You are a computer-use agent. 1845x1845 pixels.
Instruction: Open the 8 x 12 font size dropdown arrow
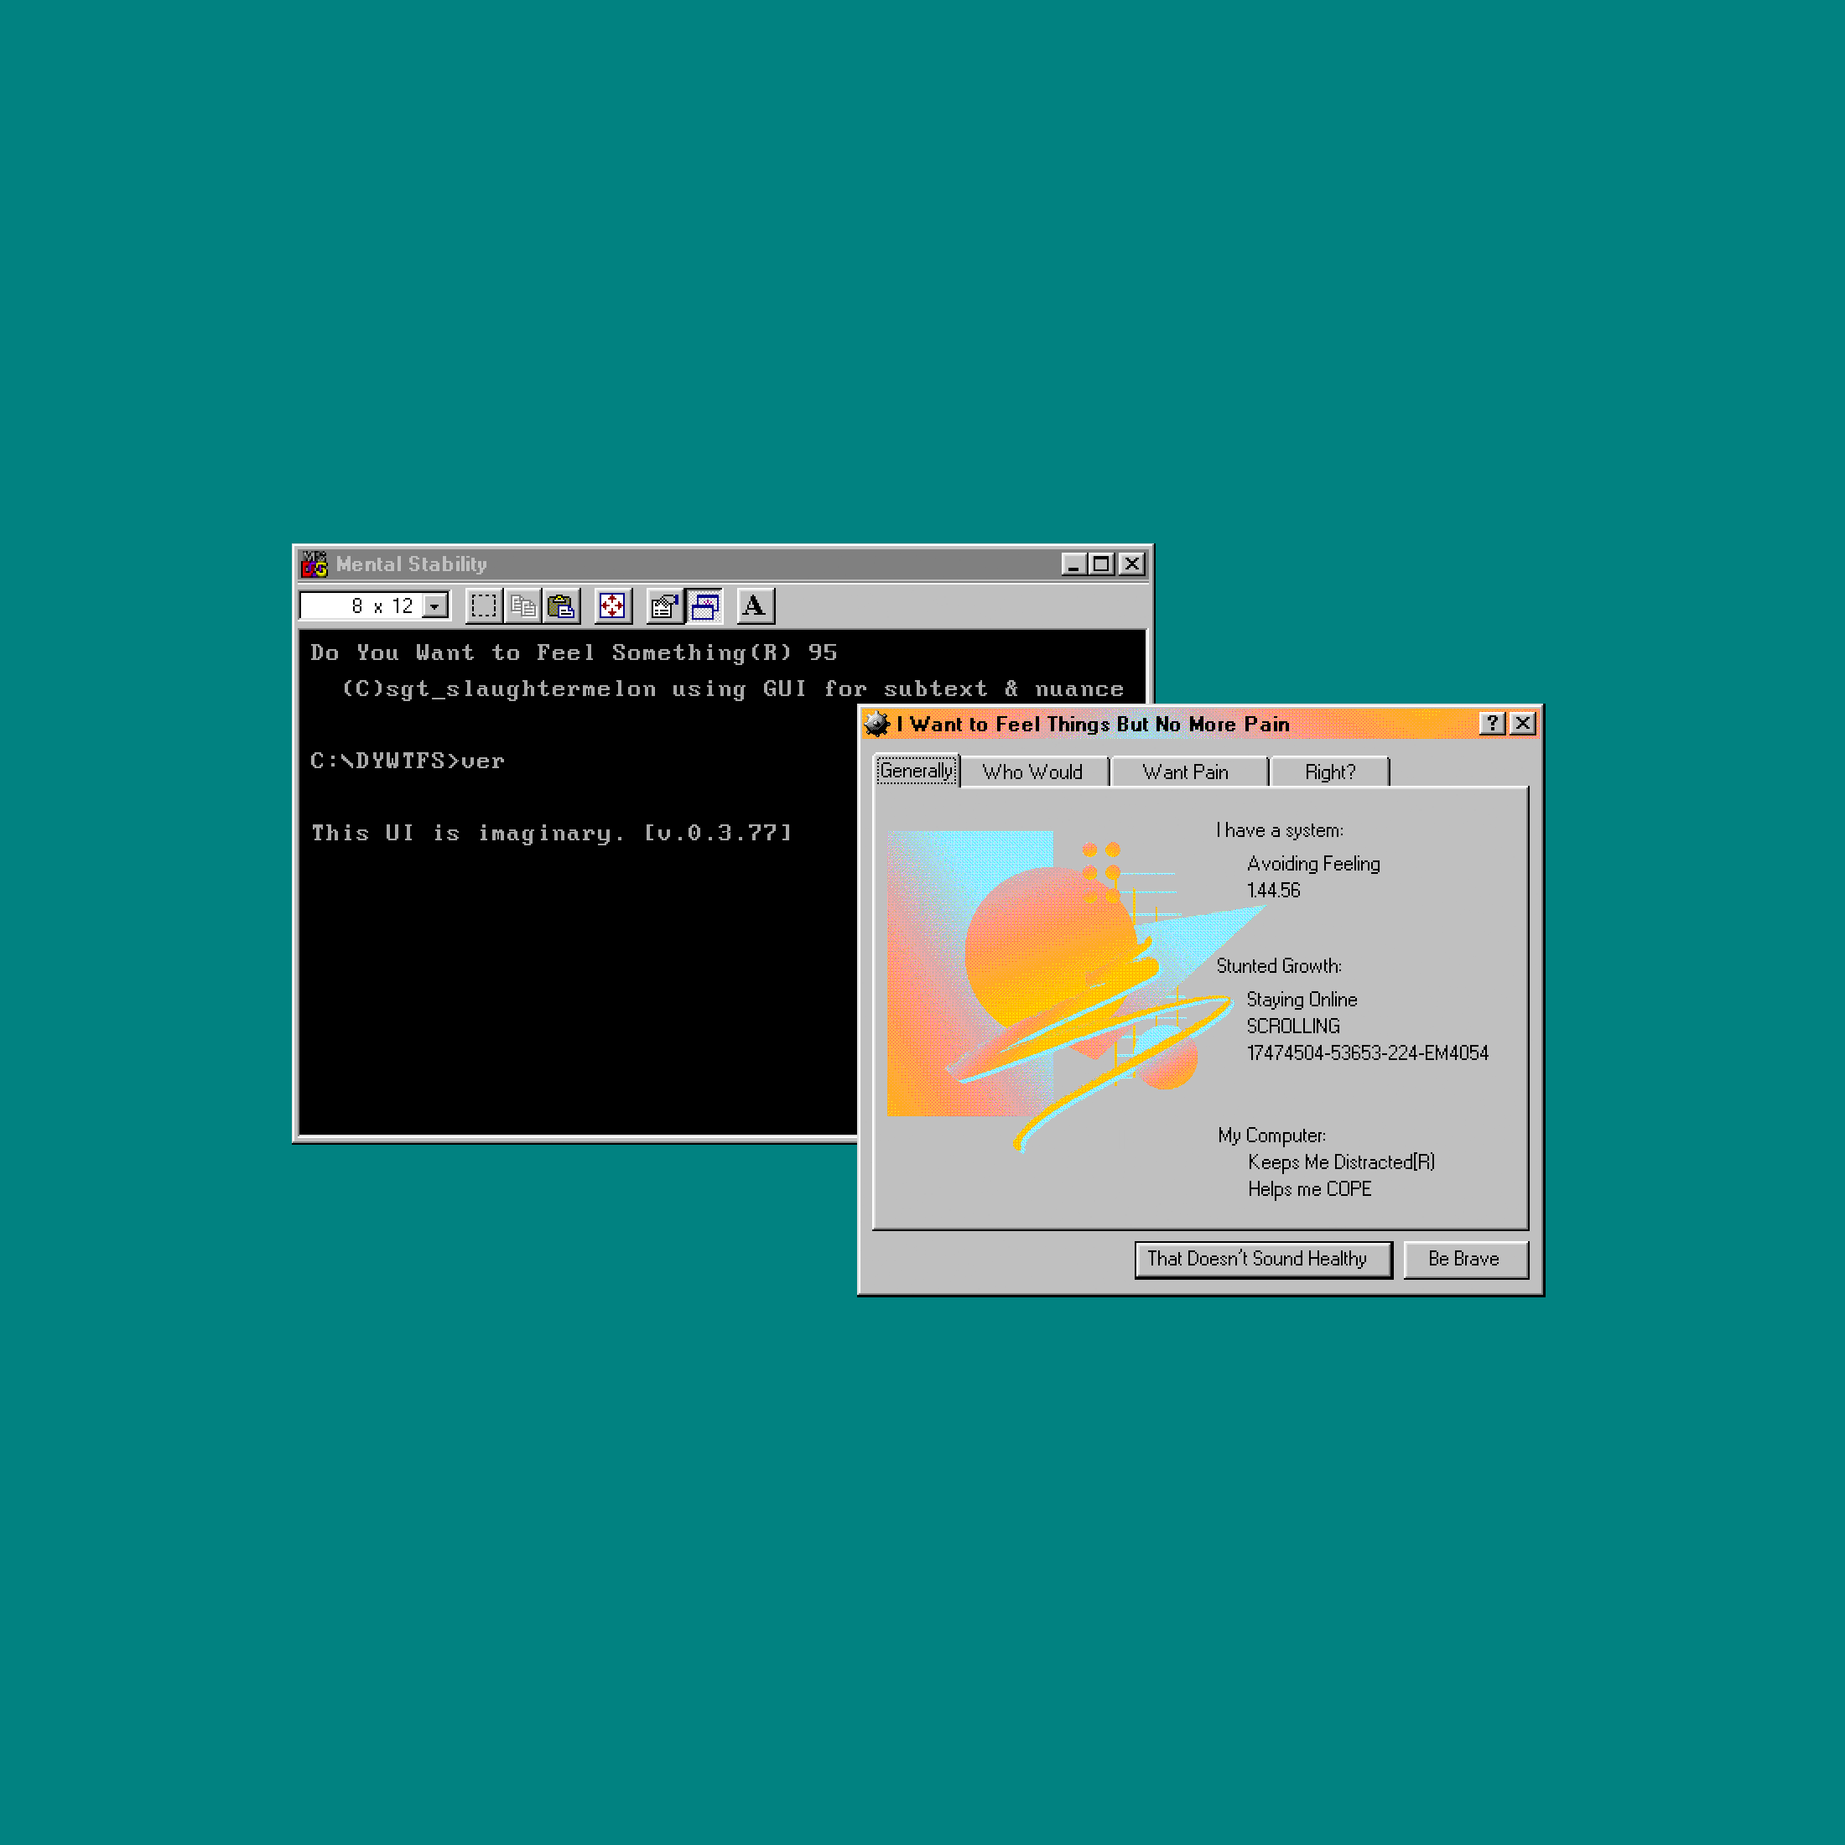pos(435,605)
